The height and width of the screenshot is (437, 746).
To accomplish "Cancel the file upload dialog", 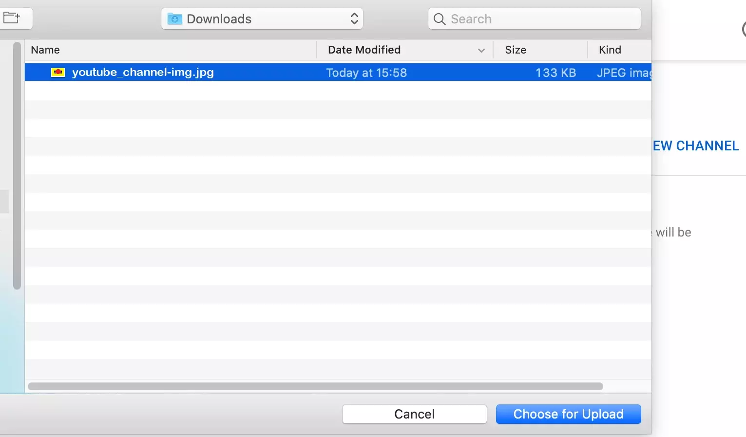I will (x=415, y=414).
